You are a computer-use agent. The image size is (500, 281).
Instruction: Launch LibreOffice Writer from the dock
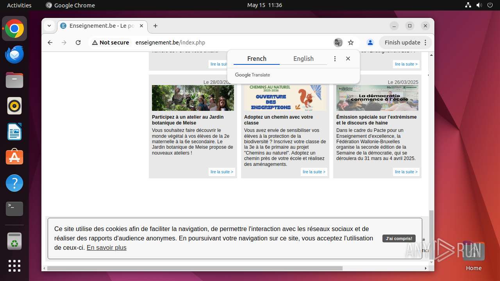pyautogui.click(x=14, y=132)
